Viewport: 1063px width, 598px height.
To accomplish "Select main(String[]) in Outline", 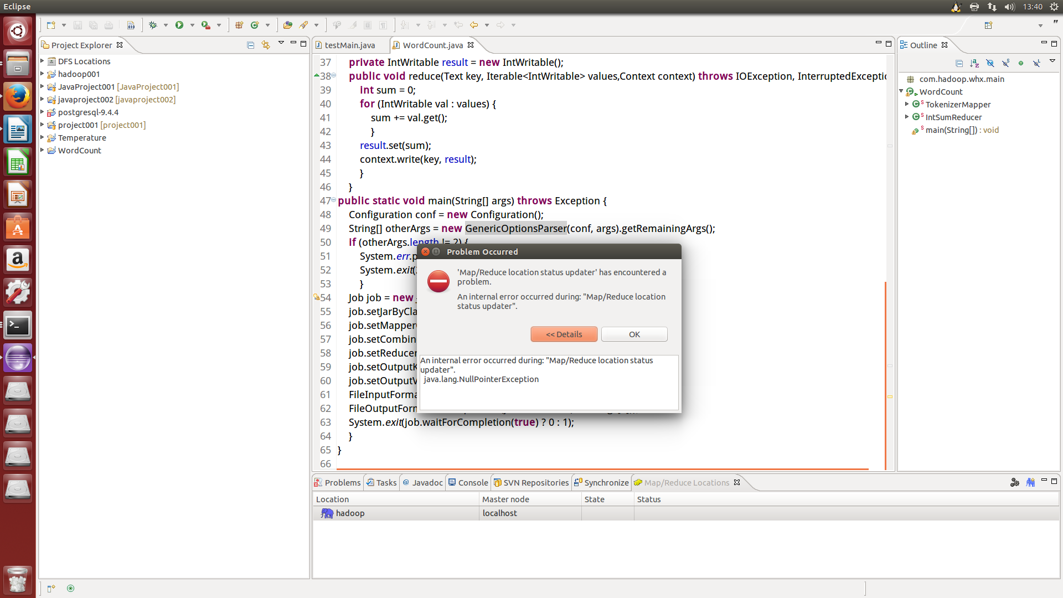I will [962, 130].
